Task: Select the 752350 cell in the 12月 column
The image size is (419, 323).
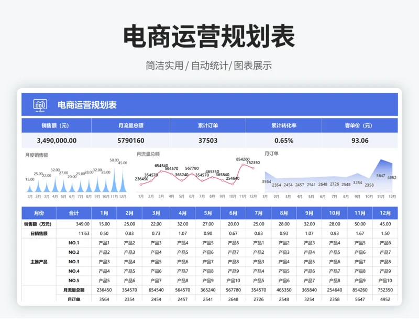Action: point(385,290)
